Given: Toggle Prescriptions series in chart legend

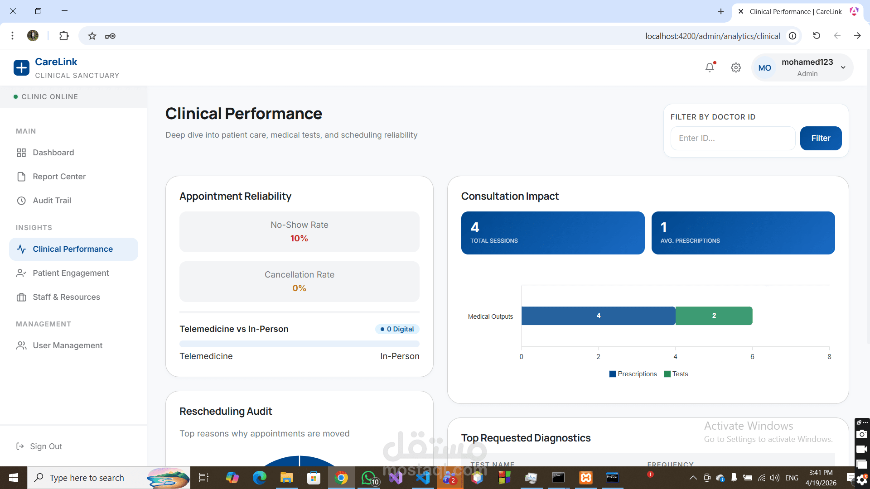Looking at the screenshot, I should coord(633,374).
